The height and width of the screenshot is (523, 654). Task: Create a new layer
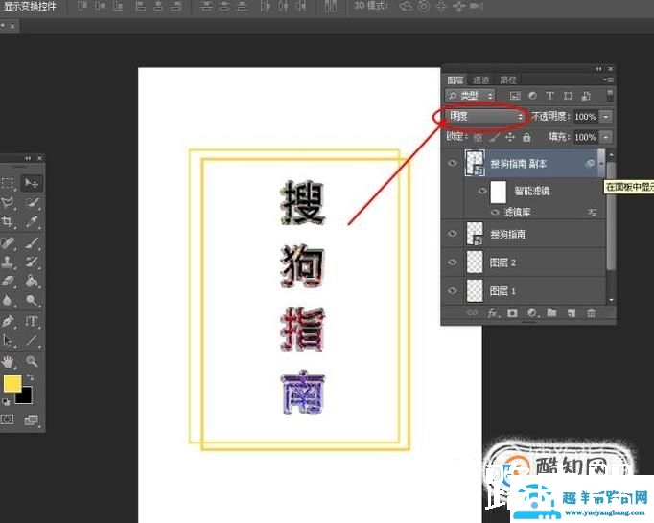tap(572, 313)
